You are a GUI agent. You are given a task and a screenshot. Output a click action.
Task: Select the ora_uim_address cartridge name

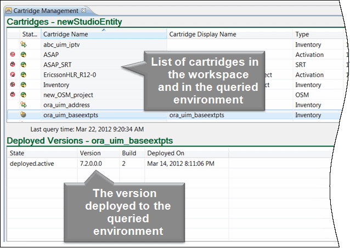coord(66,105)
